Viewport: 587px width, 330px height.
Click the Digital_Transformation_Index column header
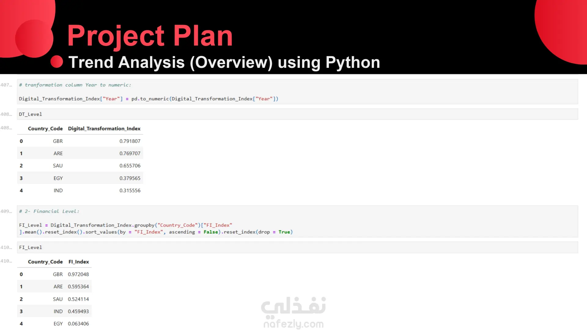104,129
